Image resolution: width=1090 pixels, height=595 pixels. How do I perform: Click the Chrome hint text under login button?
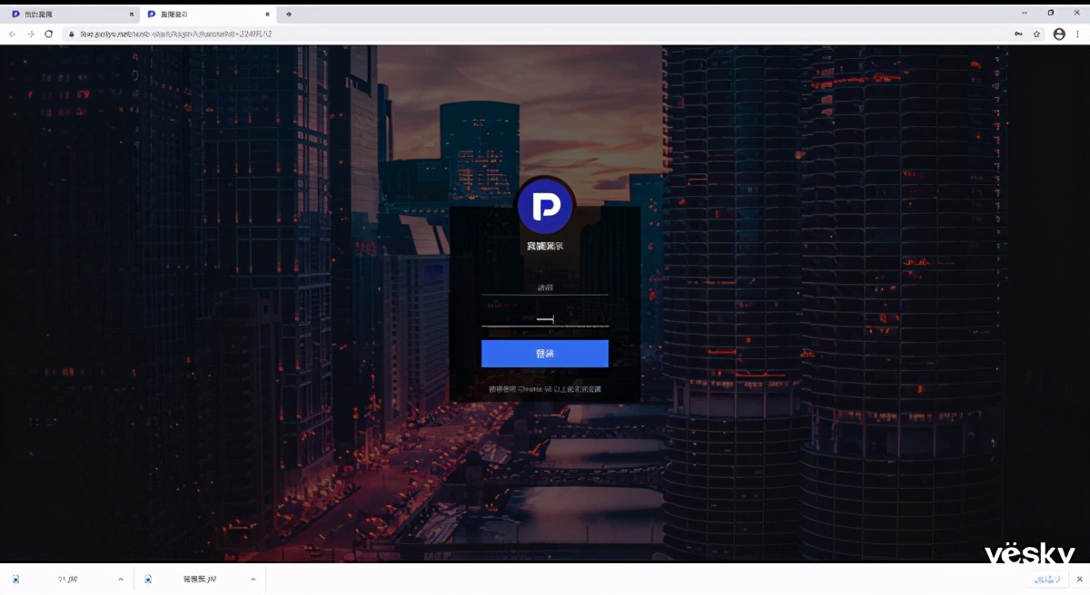point(545,388)
